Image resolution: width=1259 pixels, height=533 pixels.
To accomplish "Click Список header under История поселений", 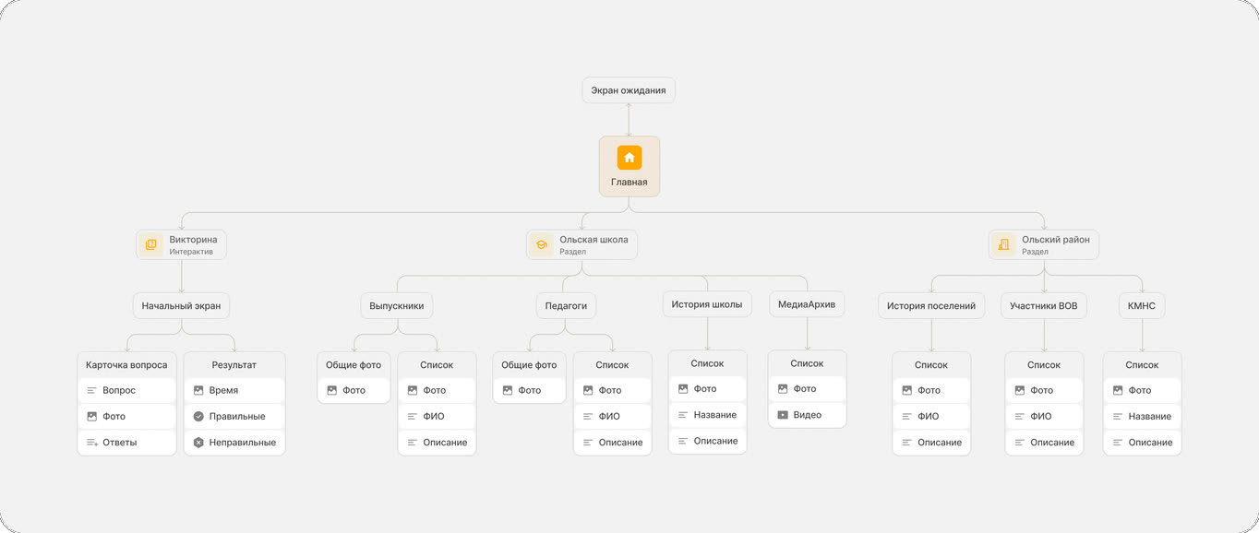I will point(931,364).
